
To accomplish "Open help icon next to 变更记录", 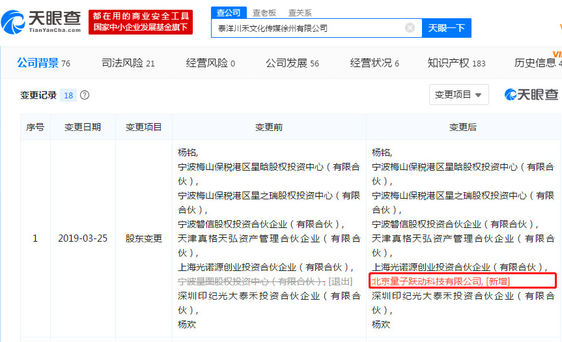I will [85, 95].
